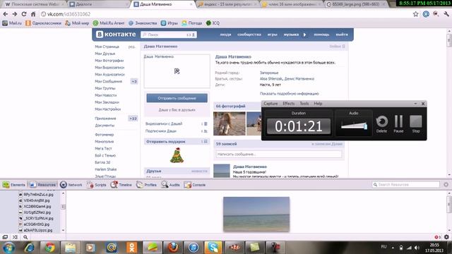Reload the vk.com page
Image resolution: width=452 pixels, height=254 pixels.
(x=24, y=14)
